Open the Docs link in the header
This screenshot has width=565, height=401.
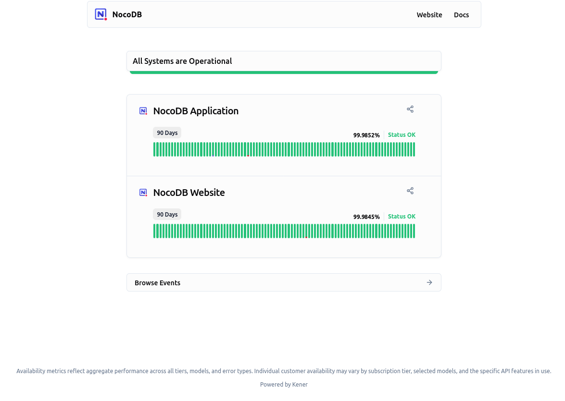tap(461, 15)
